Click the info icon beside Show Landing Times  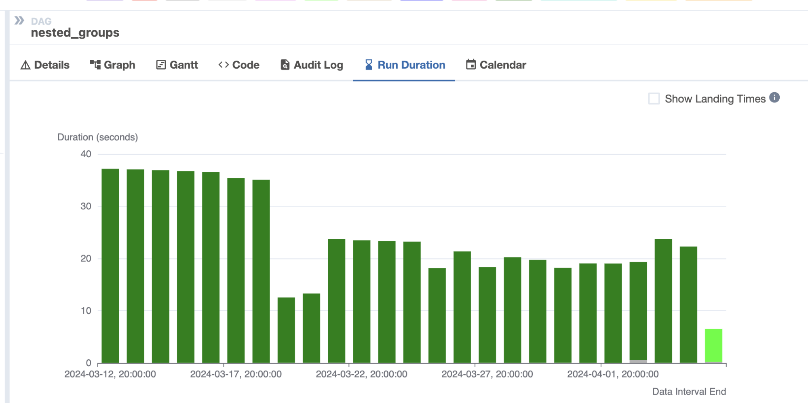(x=774, y=98)
